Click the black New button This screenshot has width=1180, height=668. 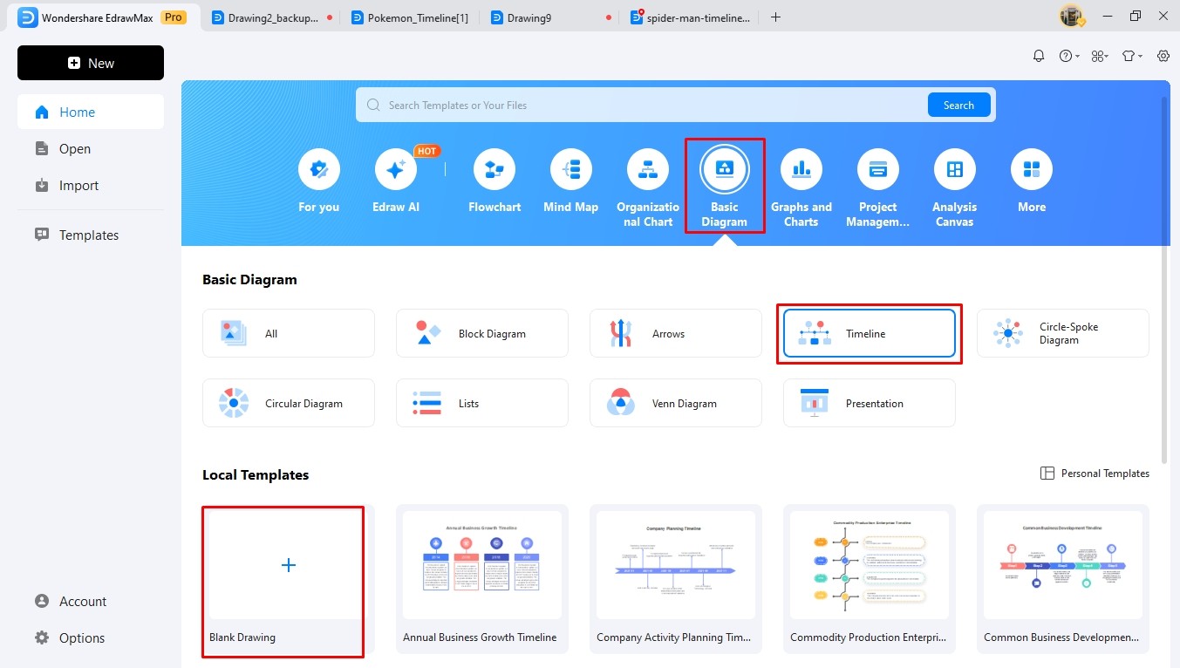point(91,63)
